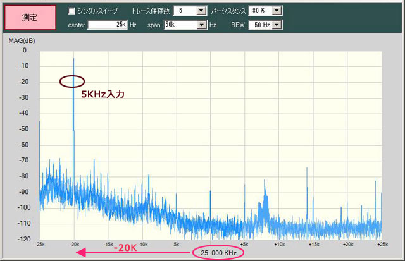Click the +15k x-axis tick label
405x261 pixels.
tap(314, 244)
